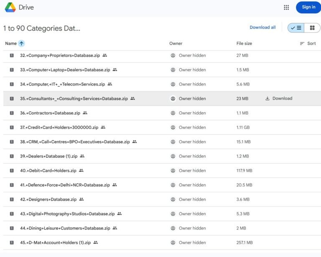The height and width of the screenshot is (257, 321).
Task: Click zip icon for 34.+Computer,+IT
Action: [12, 84]
